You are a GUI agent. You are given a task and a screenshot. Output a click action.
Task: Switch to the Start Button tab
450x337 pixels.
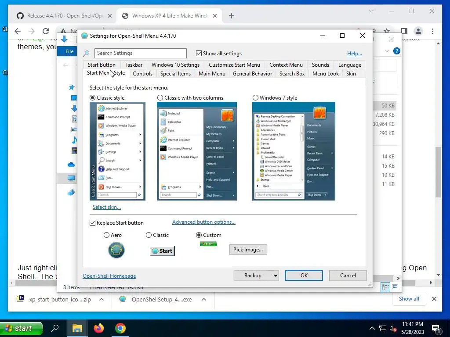pyautogui.click(x=102, y=65)
